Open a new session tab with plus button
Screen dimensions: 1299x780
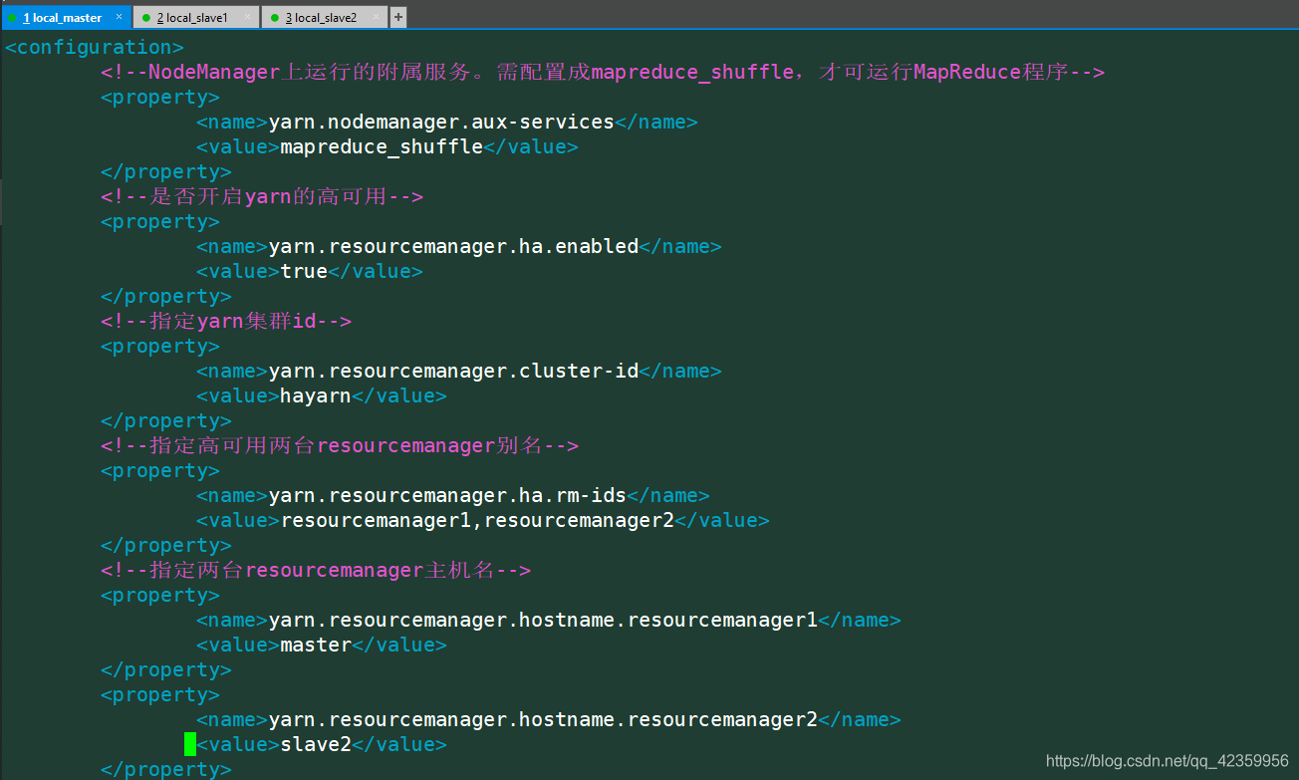coord(398,17)
